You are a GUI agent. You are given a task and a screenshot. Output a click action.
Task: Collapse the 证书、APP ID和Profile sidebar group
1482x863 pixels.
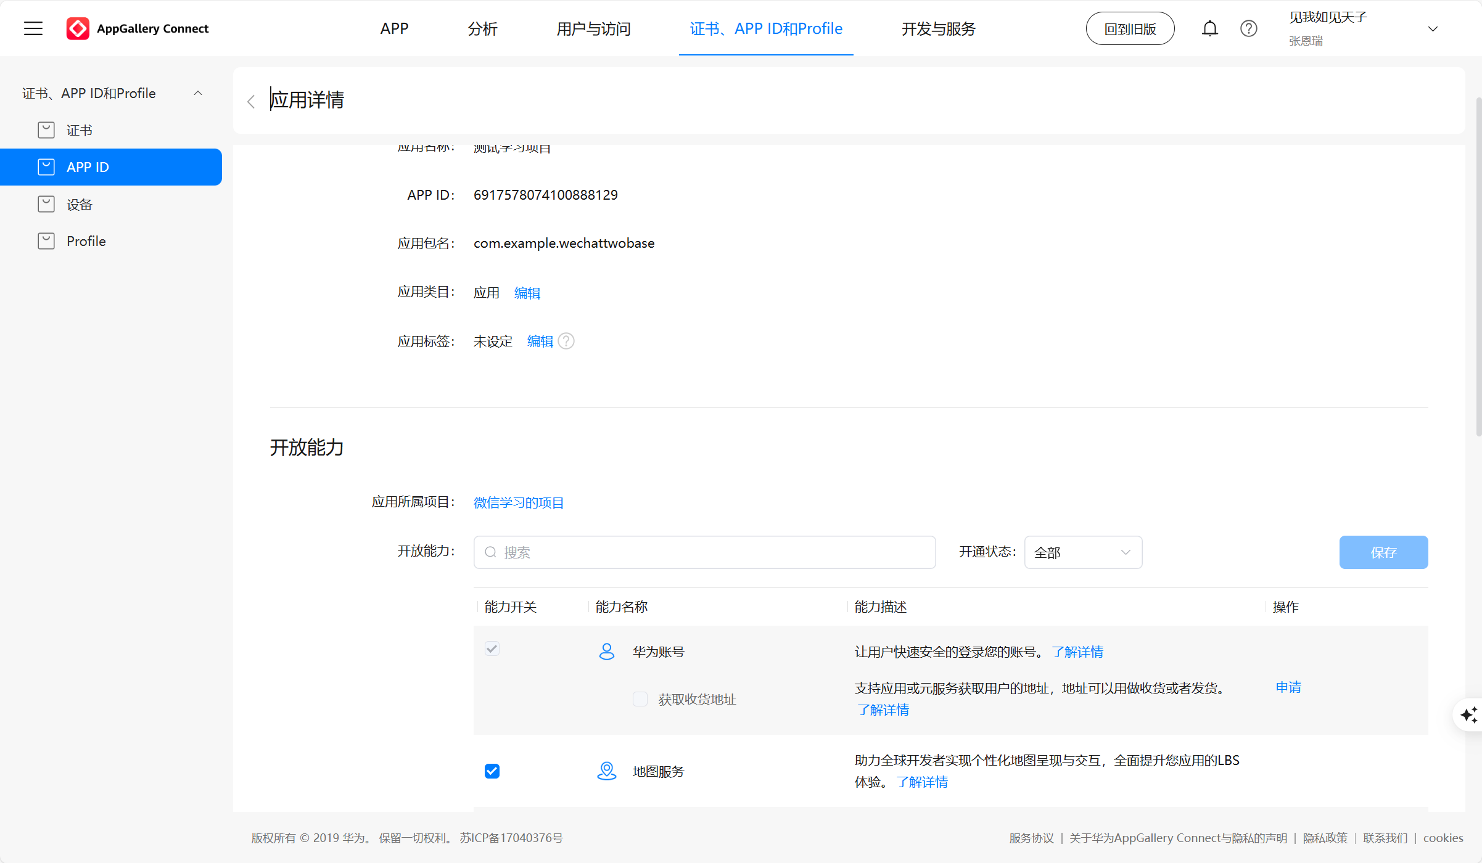click(198, 93)
